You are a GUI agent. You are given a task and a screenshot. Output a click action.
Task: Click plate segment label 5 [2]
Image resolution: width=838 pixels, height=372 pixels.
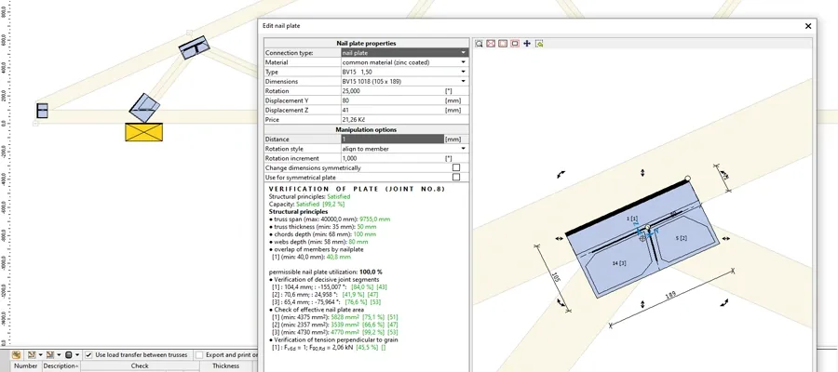682,238
